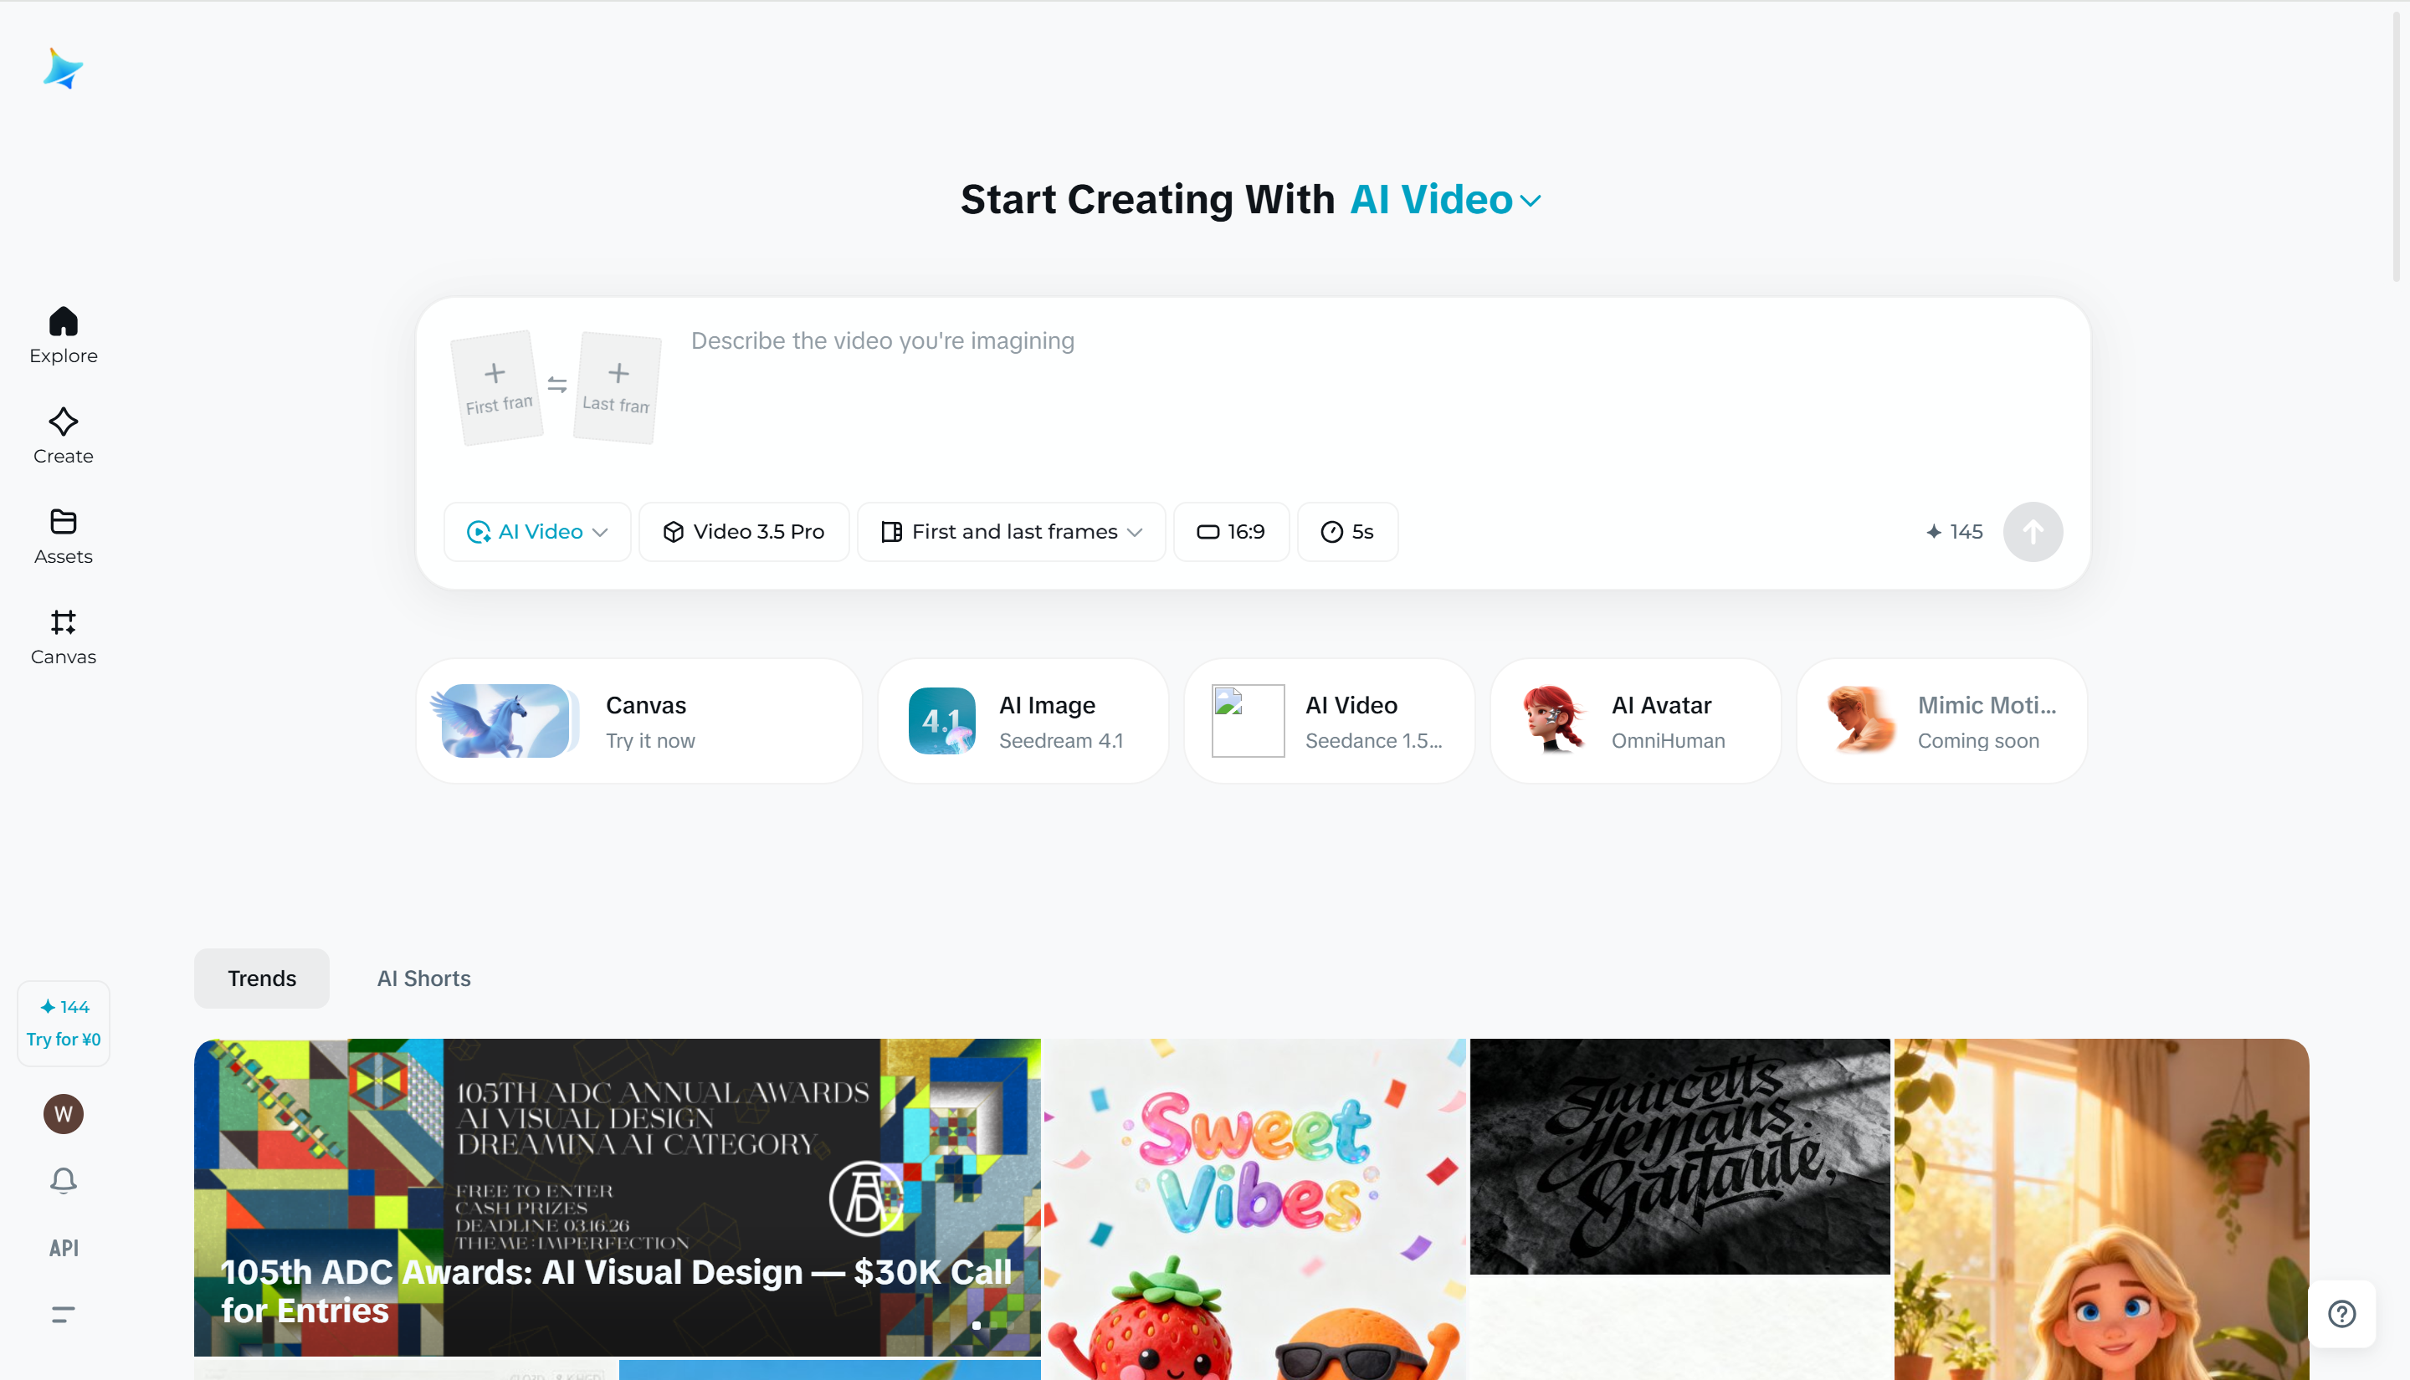This screenshot has height=1380, width=2410.
Task: Swap first and last frames
Action: point(557,385)
